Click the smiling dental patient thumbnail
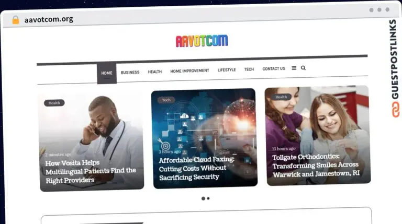The image size is (402, 224). click(x=317, y=135)
